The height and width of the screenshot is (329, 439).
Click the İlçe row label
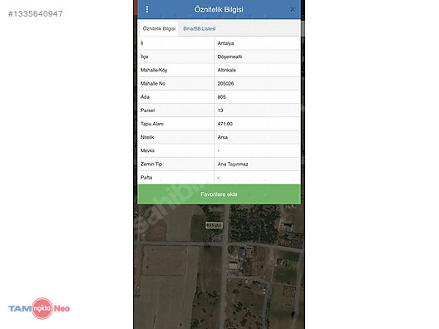(145, 56)
